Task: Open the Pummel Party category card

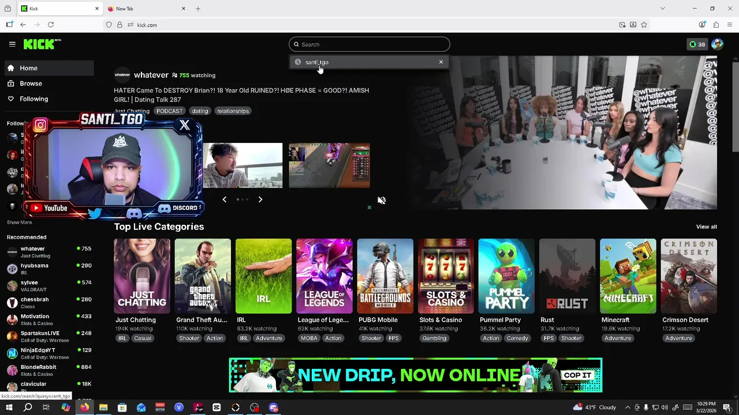Action: pyautogui.click(x=506, y=276)
